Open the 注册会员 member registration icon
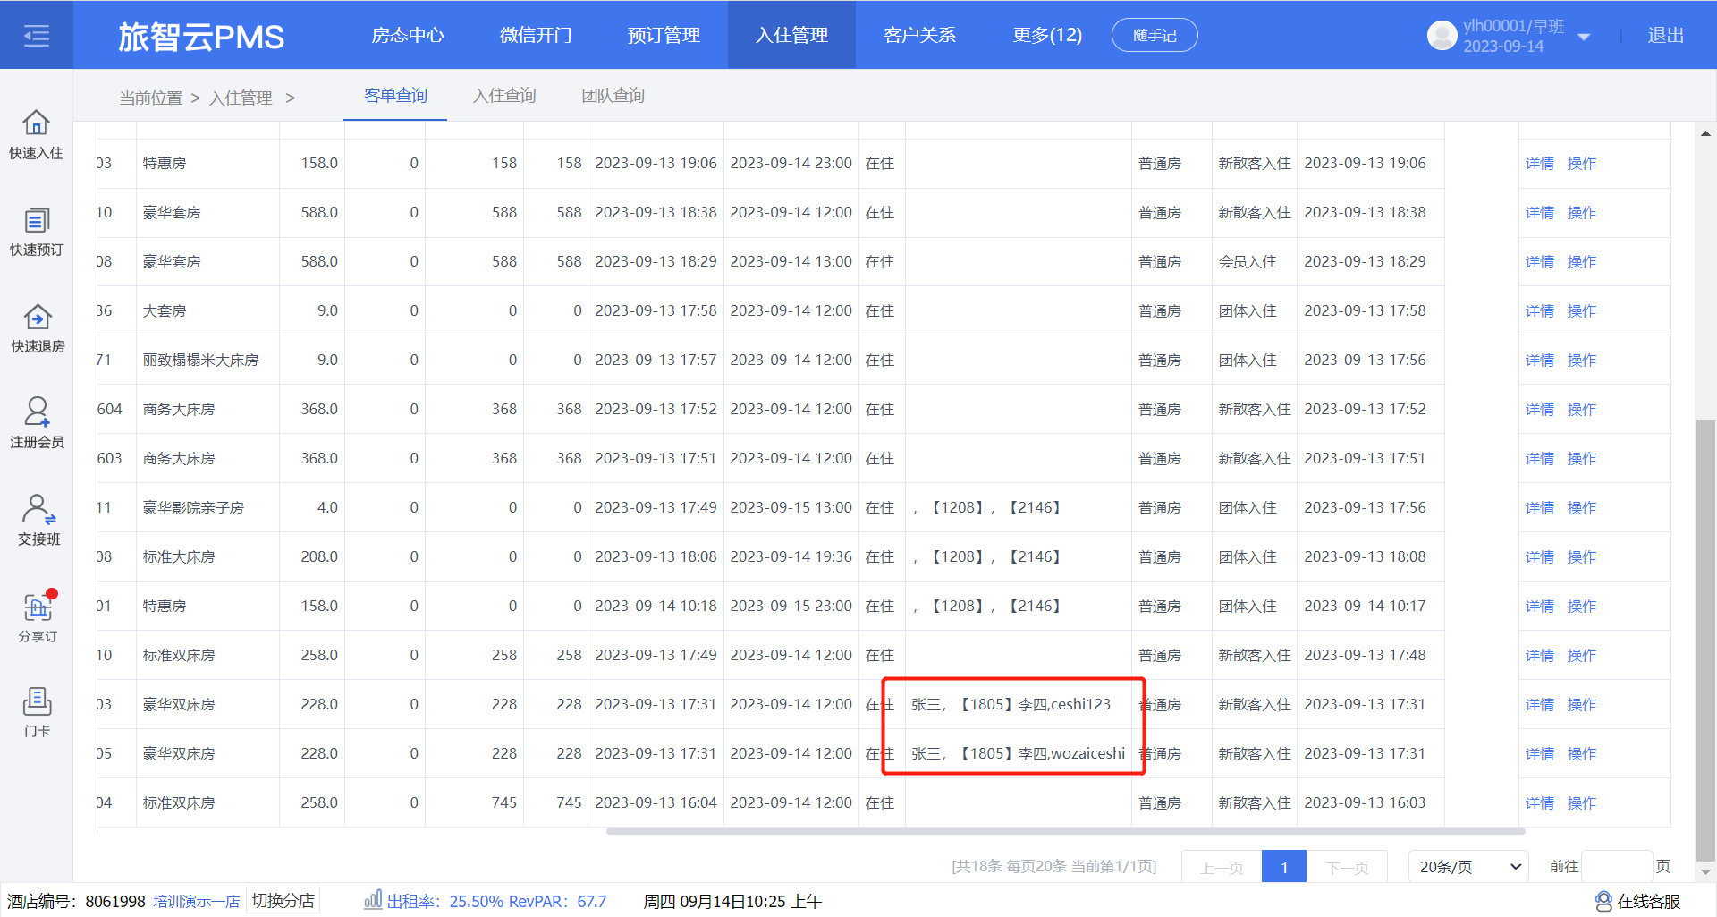 click(37, 424)
